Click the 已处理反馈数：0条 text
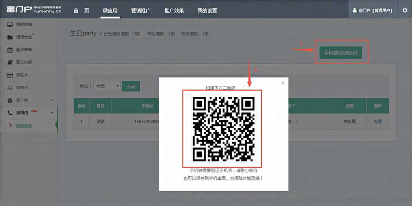 (122, 34)
